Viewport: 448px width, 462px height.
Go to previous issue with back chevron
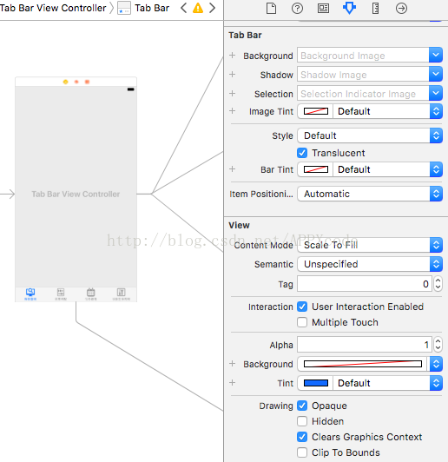point(183,8)
